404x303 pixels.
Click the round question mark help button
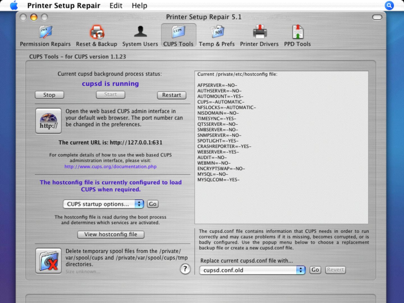coord(185,269)
